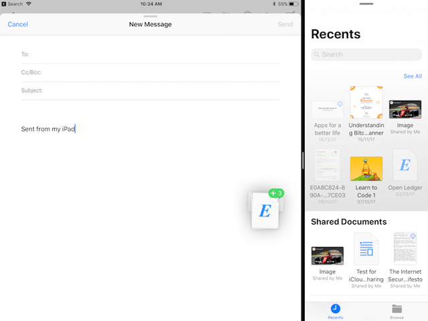Image resolution: width=428 pixels, height=321 pixels.
Task: Click into the Subject field
Action: point(150,91)
